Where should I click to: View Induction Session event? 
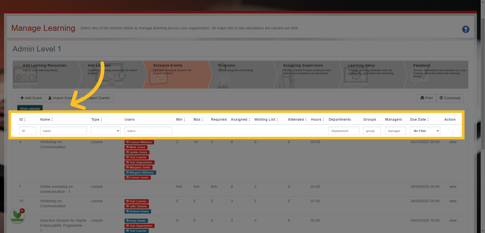click(453, 220)
